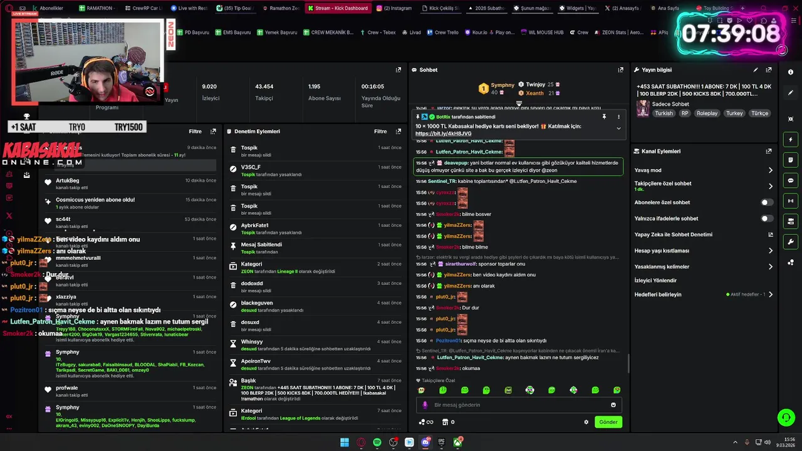The height and width of the screenshot is (451, 802).
Task: Open the taskbar volume control
Action: pos(768,442)
